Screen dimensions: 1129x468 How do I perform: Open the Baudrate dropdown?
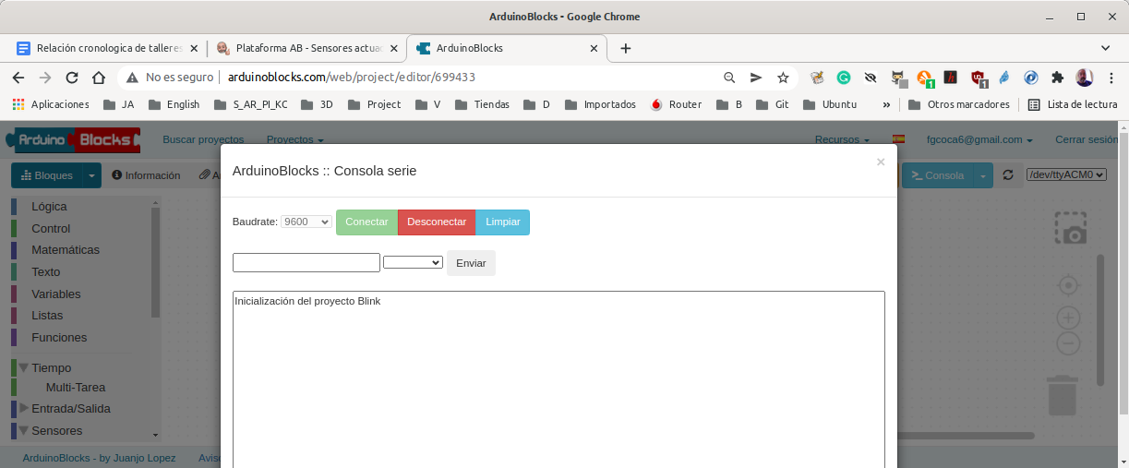pos(306,222)
